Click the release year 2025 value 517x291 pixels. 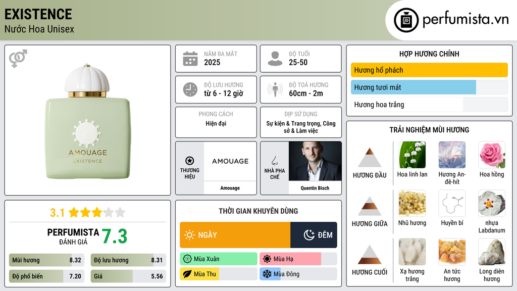point(212,62)
